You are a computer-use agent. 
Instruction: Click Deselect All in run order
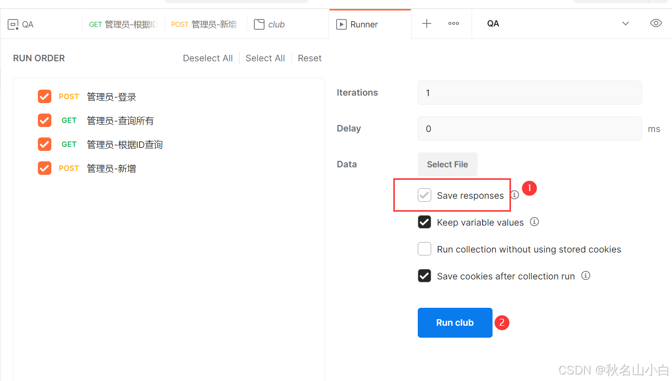[x=208, y=58]
